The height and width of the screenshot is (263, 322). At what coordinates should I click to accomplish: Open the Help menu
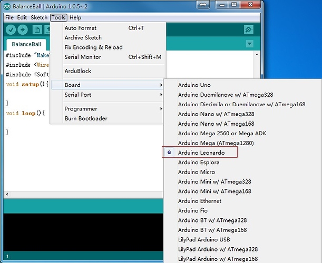point(75,18)
